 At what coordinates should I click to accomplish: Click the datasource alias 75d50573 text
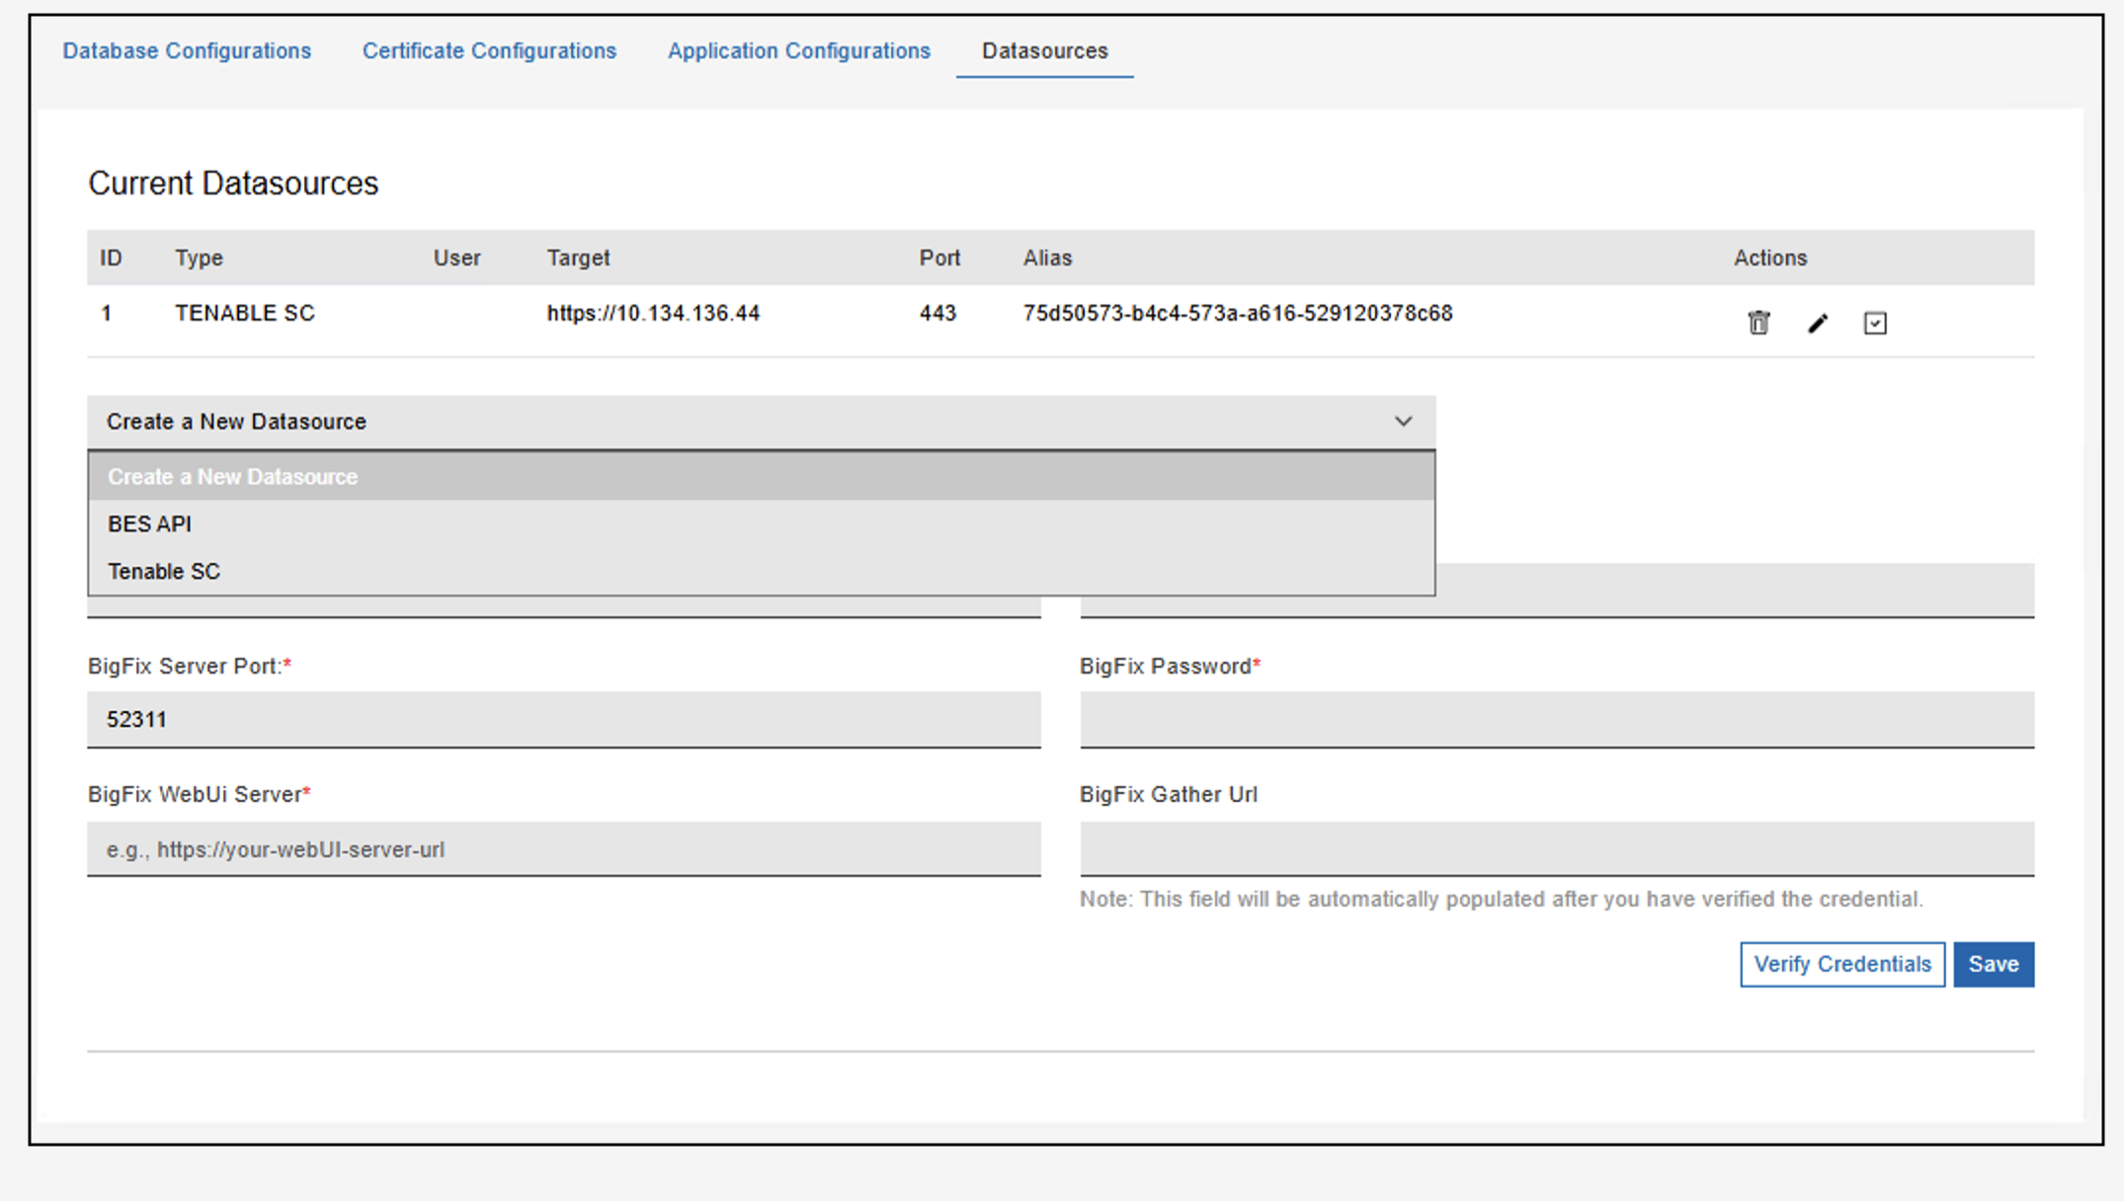click(x=1237, y=314)
